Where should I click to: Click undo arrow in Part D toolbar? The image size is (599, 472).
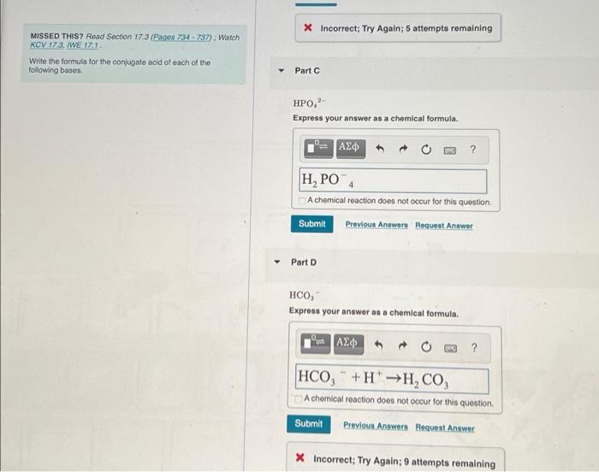[378, 345]
